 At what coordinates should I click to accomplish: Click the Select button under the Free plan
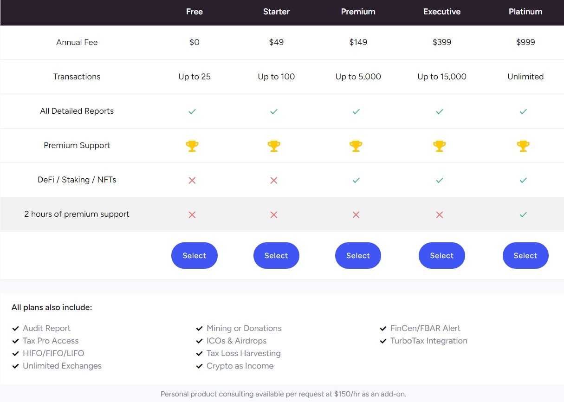tap(194, 255)
